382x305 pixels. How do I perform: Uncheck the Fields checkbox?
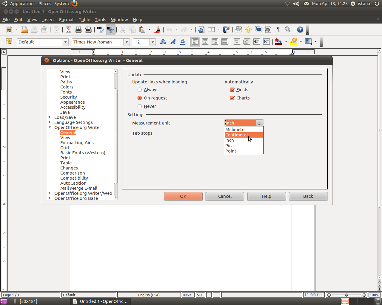click(232, 89)
